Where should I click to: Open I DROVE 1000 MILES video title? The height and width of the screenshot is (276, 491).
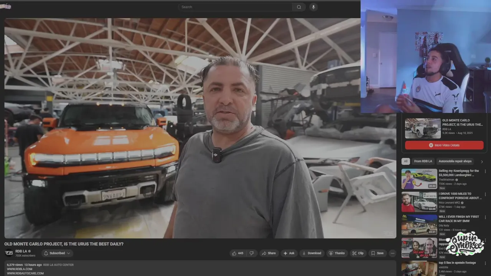460,196
